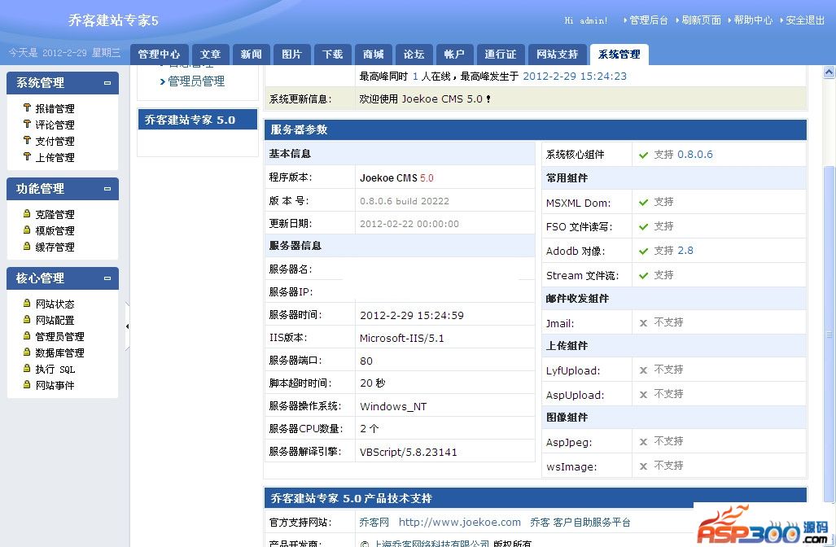Click the green check icon for Adodb 对像
836x547 pixels.
click(x=644, y=251)
